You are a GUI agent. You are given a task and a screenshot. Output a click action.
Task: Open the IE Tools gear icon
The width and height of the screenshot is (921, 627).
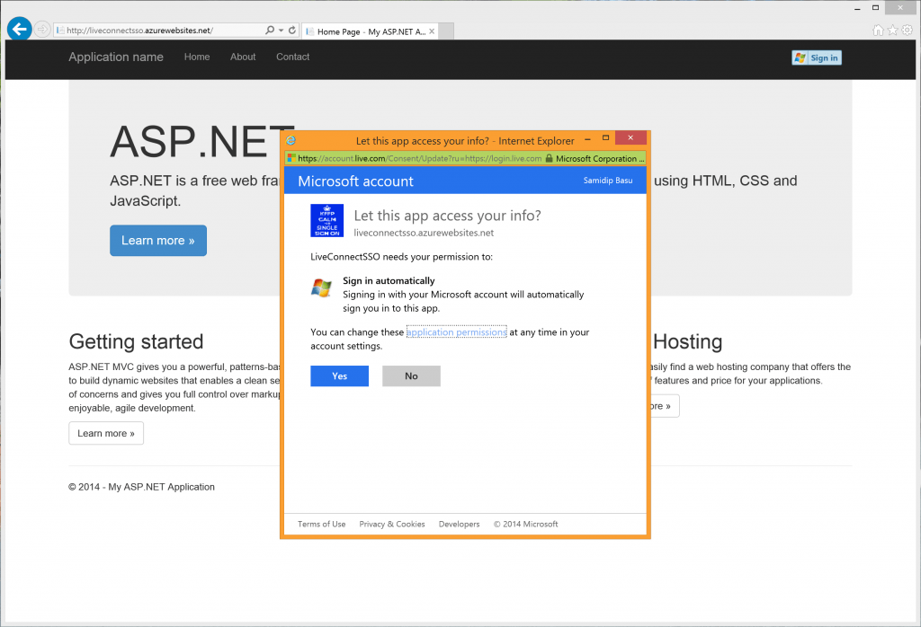coord(907,31)
